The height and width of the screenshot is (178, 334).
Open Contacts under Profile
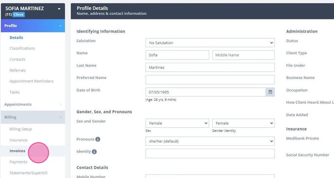pos(17,59)
